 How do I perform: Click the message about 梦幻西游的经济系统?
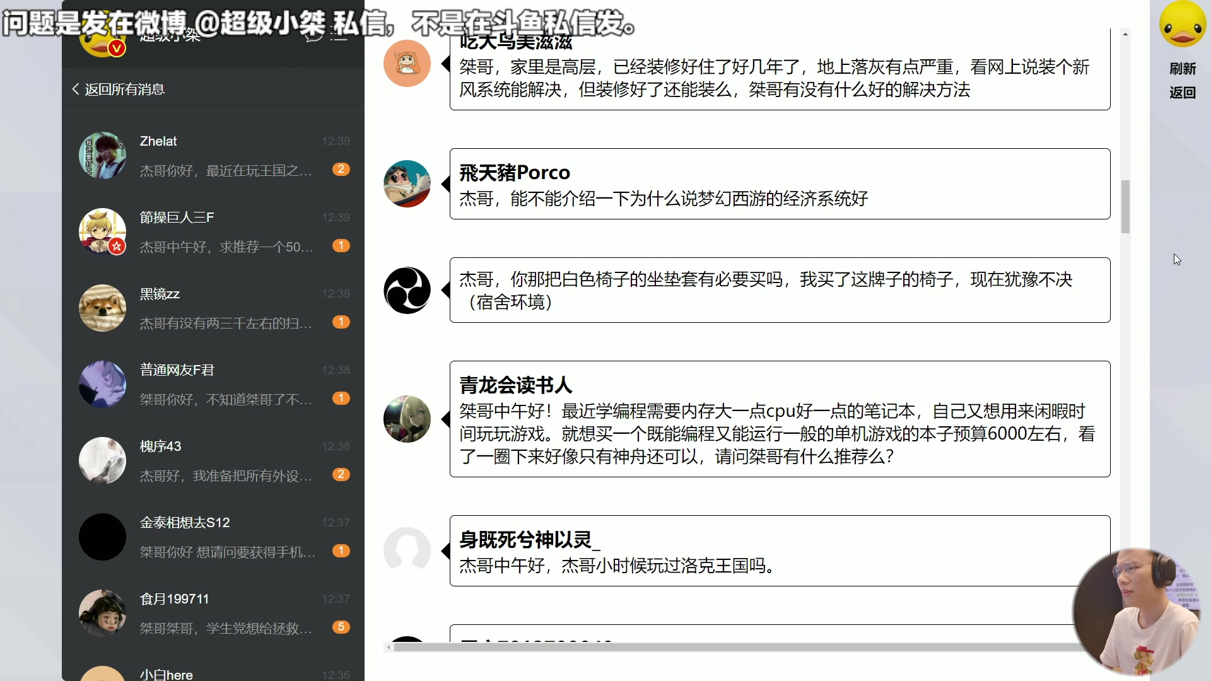pyautogui.click(x=664, y=199)
